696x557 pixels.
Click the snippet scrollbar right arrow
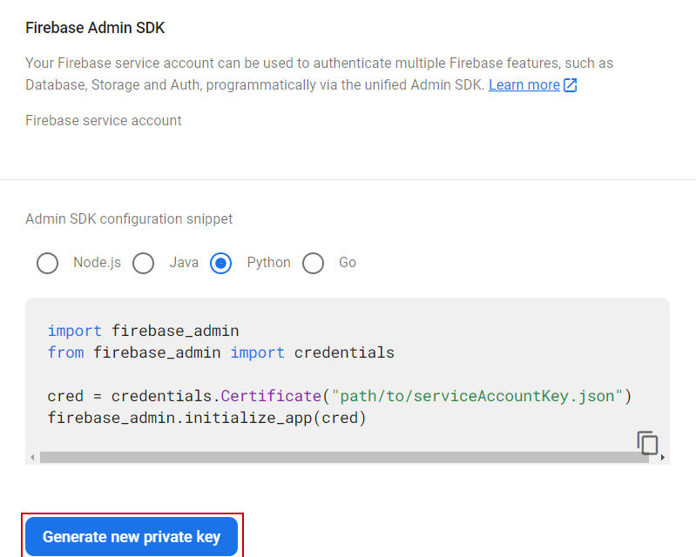tap(662, 458)
